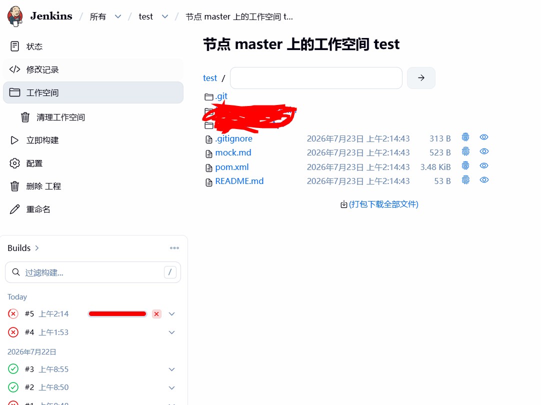Expand the build #5 chevron menu

(x=172, y=314)
